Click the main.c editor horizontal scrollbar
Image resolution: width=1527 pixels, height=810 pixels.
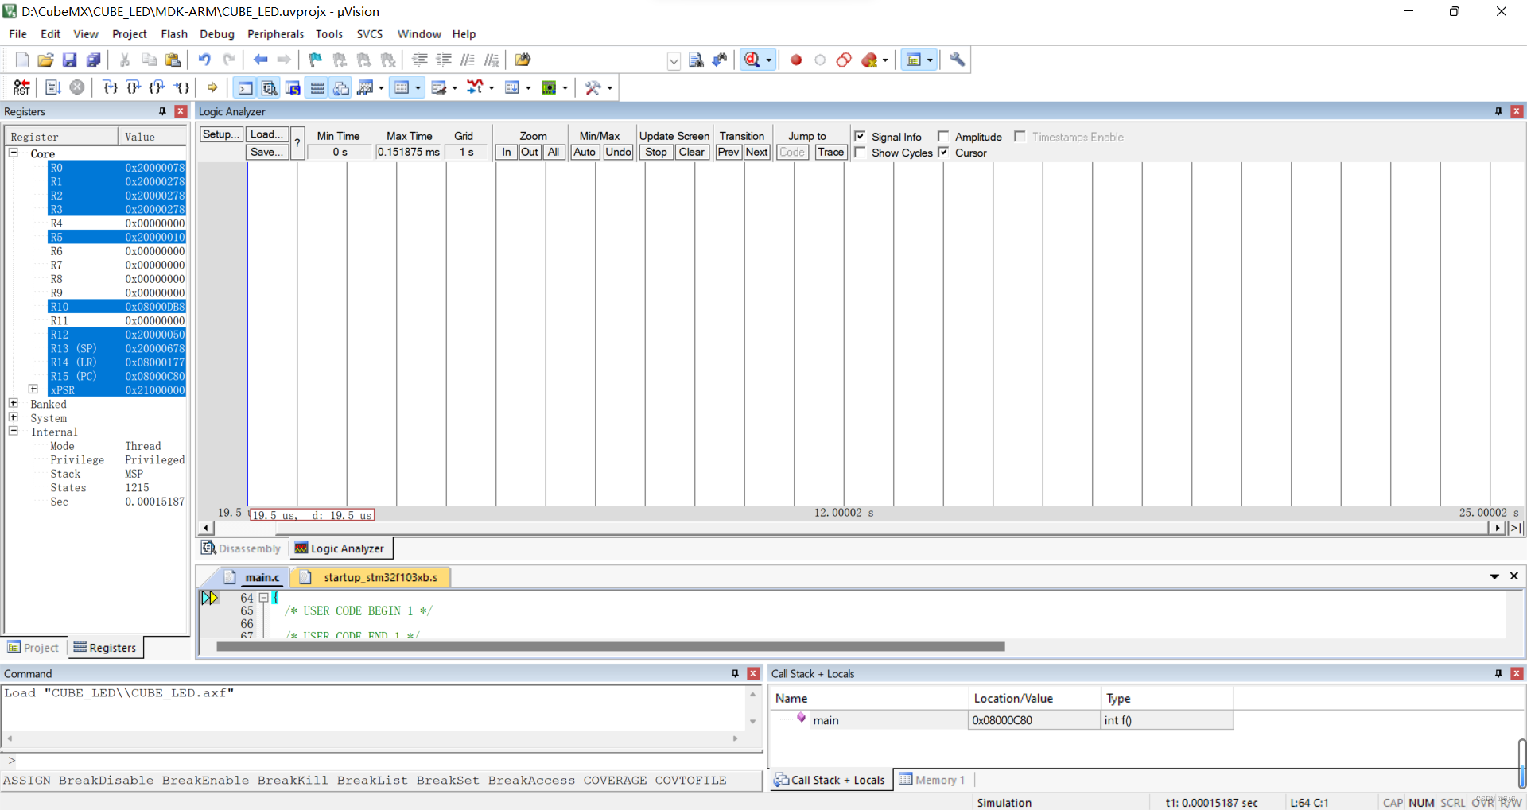pyautogui.click(x=610, y=646)
